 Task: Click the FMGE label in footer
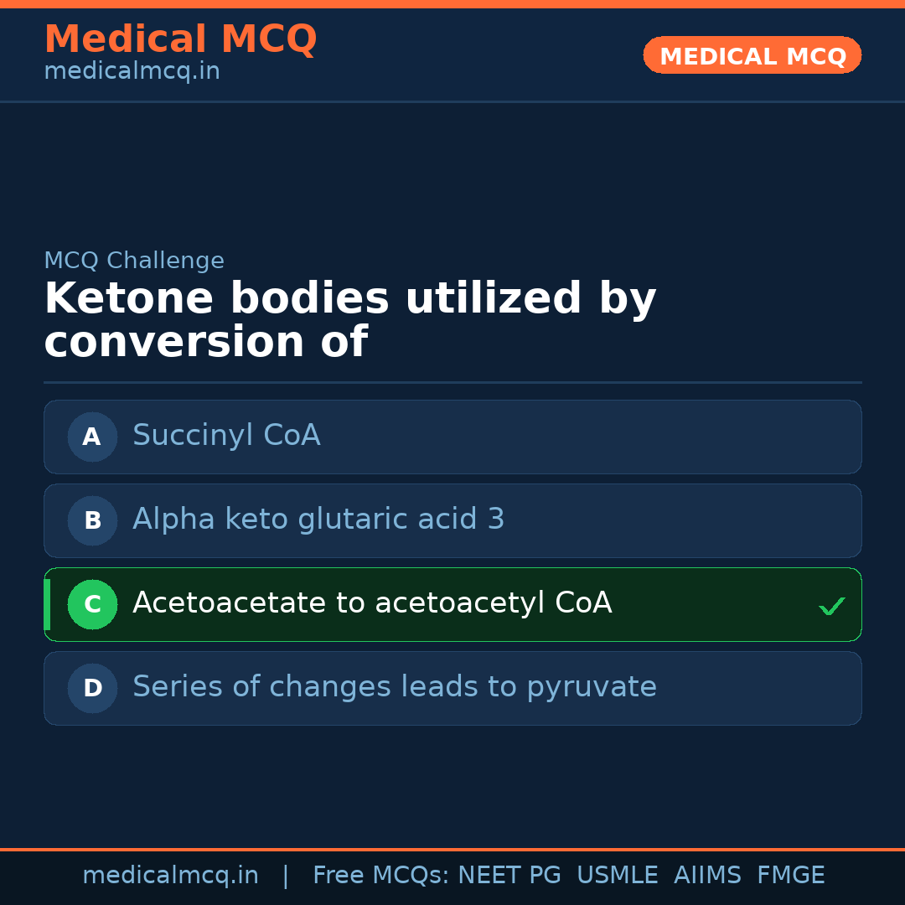pyautogui.click(x=790, y=876)
